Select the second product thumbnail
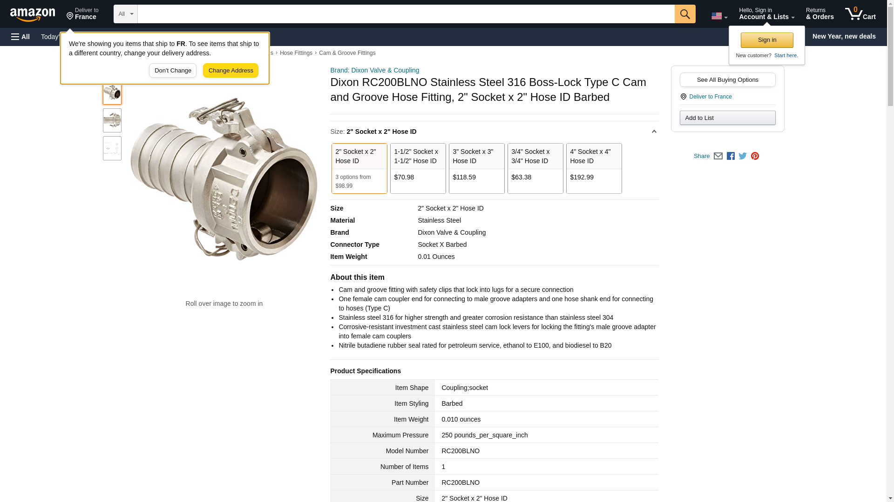894x502 pixels. 112,120
